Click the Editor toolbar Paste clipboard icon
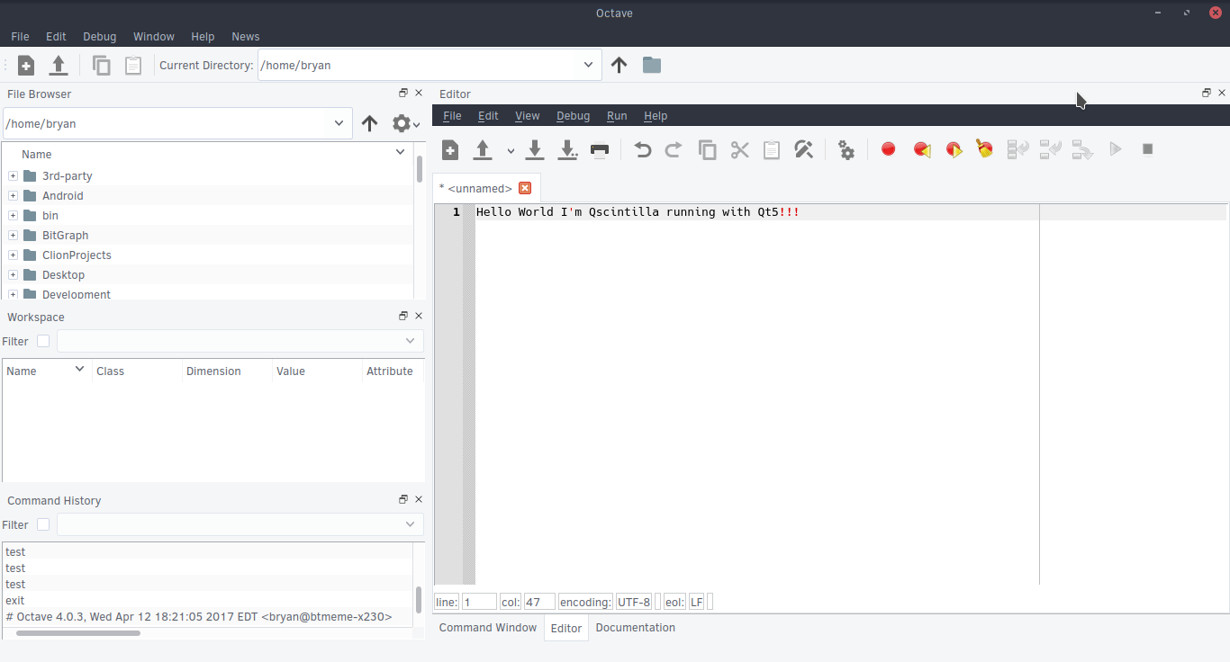Image resolution: width=1230 pixels, height=662 pixels. pos(772,150)
